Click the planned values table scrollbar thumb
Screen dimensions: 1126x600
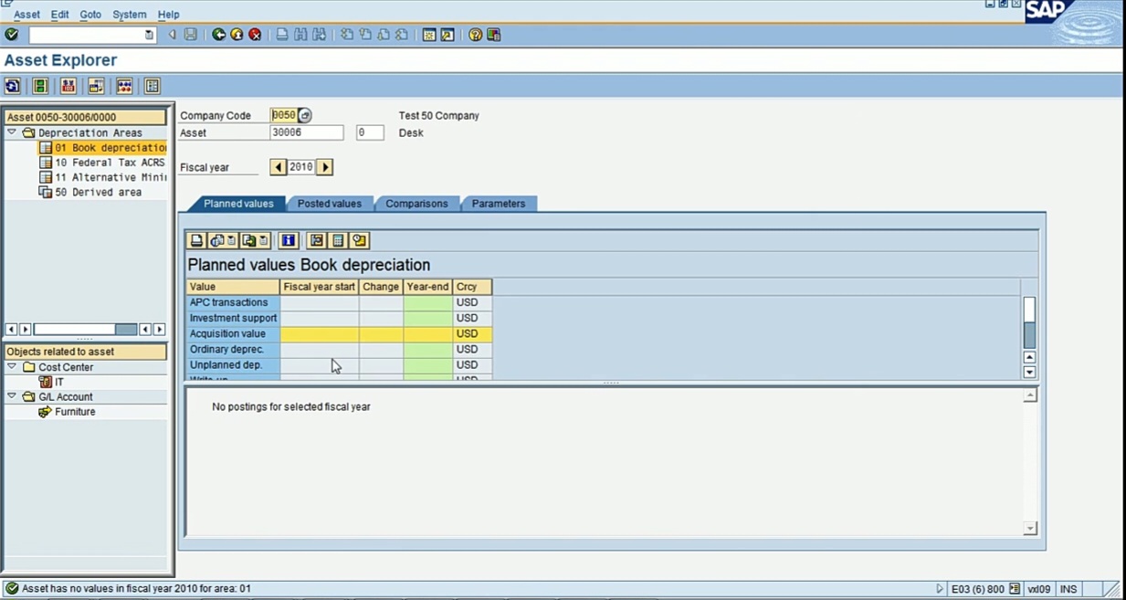point(1029,310)
